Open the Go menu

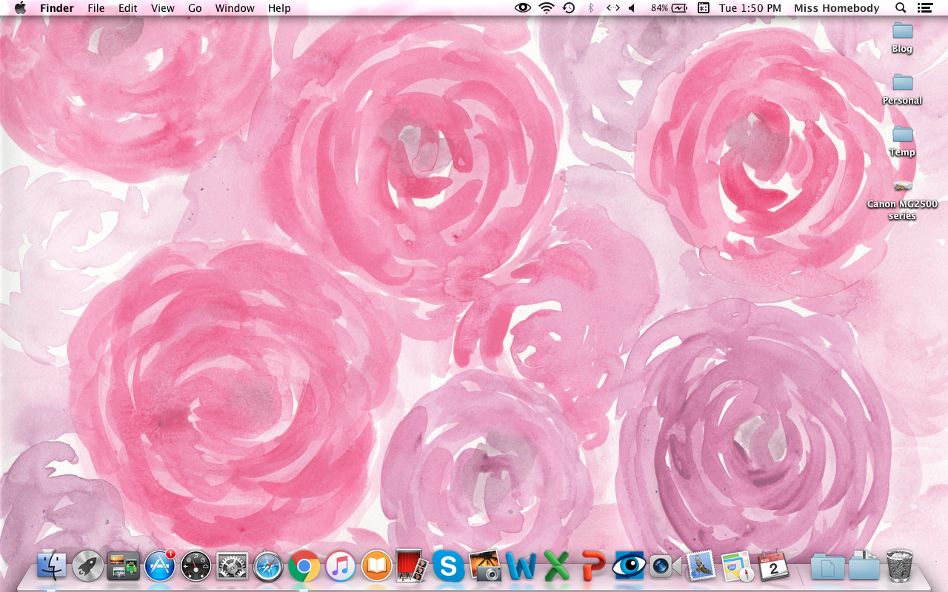pyautogui.click(x=194, y=8)
